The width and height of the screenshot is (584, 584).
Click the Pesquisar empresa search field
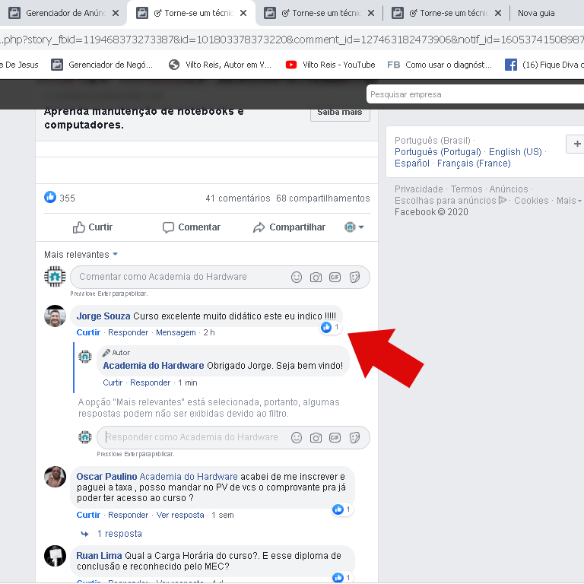(x=475, y=94)
